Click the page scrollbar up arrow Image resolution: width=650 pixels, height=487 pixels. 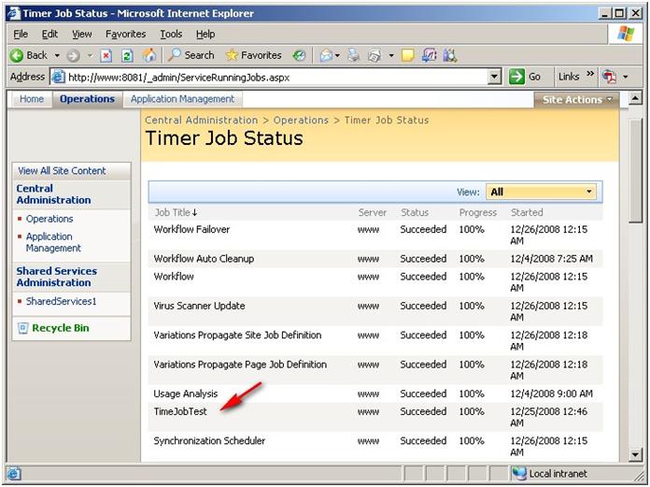635,99
